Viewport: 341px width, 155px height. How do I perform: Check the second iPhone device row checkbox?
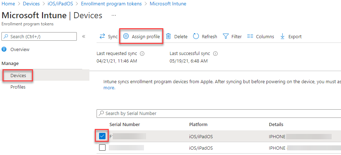102,147
